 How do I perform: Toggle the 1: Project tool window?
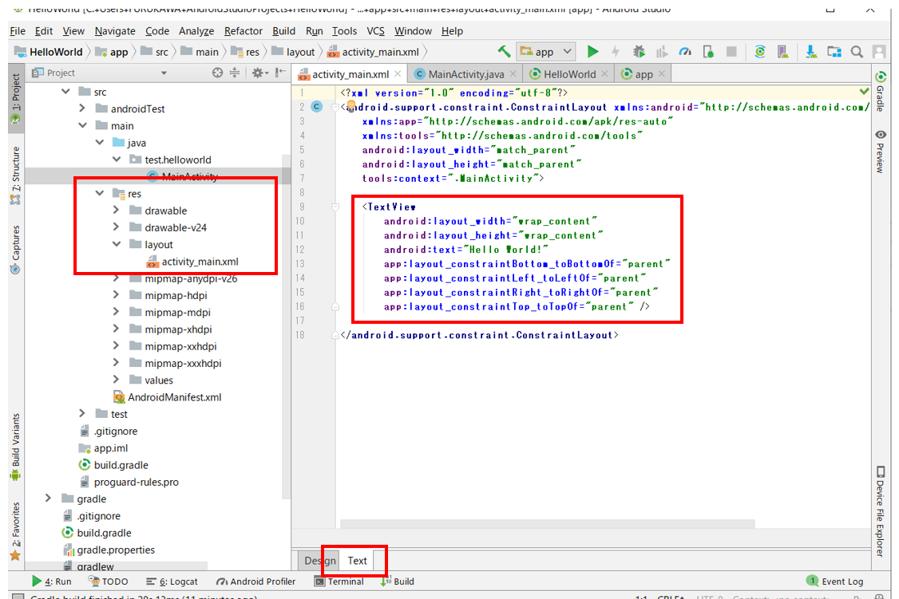[15, 97]
